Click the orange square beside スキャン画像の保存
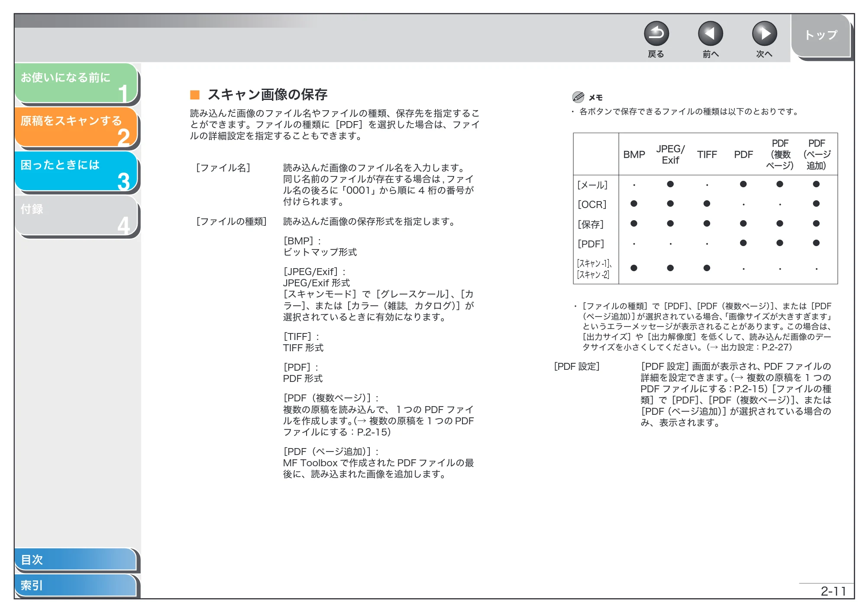Screen dimensions: 866x612 point(195,95)
